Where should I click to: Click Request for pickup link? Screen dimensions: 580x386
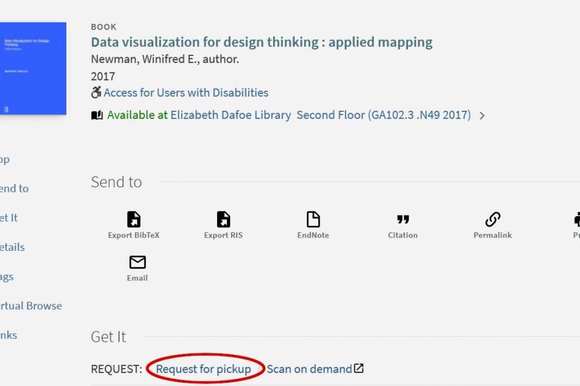click(x=203, y=369)
